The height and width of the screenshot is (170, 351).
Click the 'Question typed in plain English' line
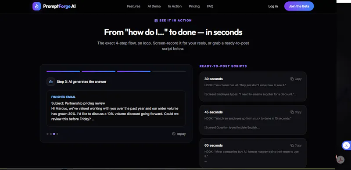click(233, 127)
